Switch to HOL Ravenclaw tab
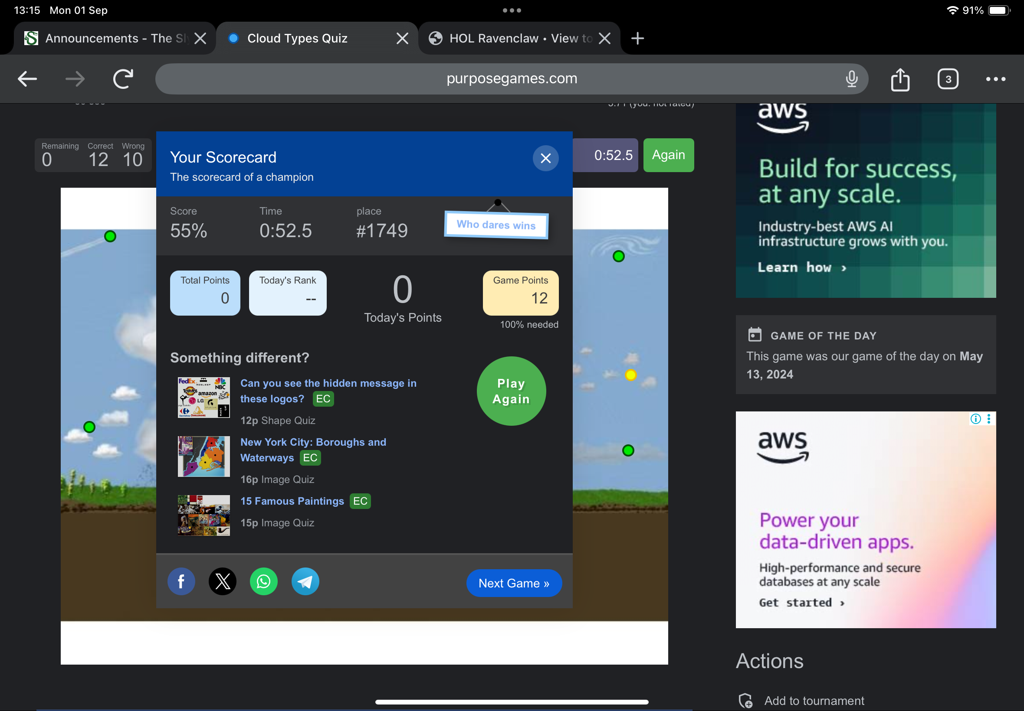 coord(513,38)
